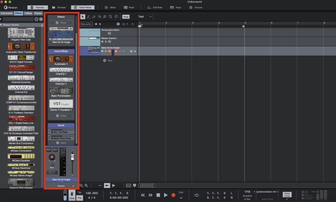336x202 pixels.
Task: Switch to the Instruments tab
Action: 7,13
